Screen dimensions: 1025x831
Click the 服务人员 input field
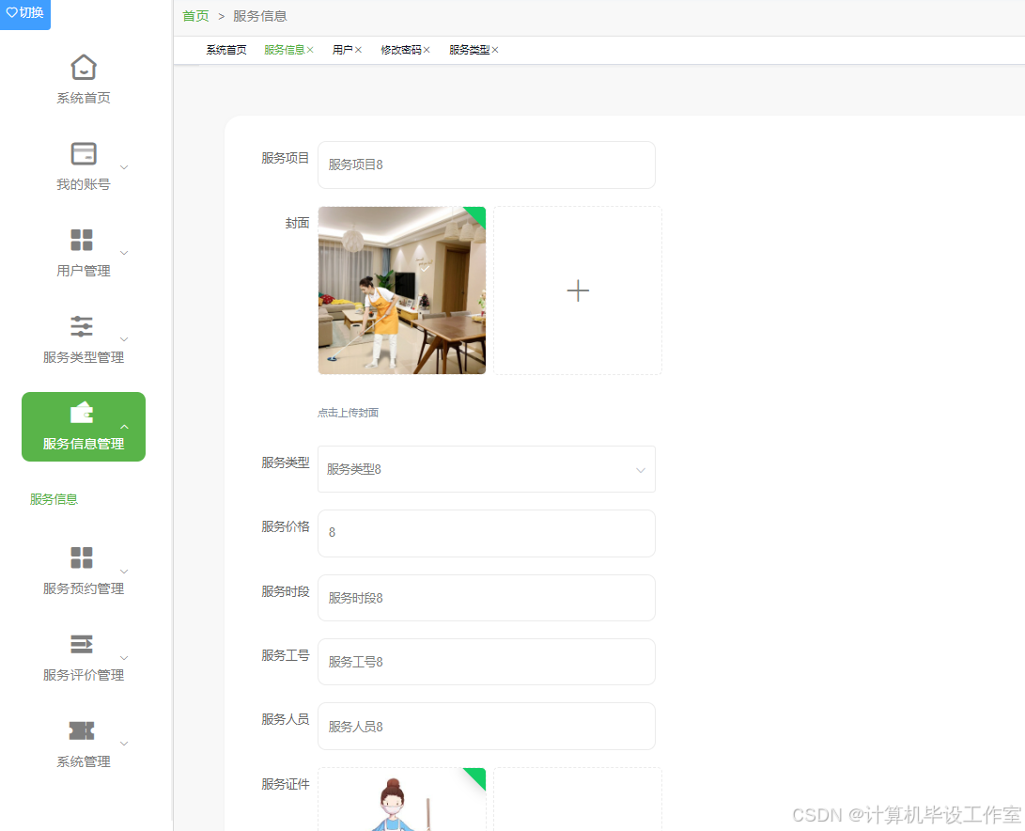click(x=487, y=727)
